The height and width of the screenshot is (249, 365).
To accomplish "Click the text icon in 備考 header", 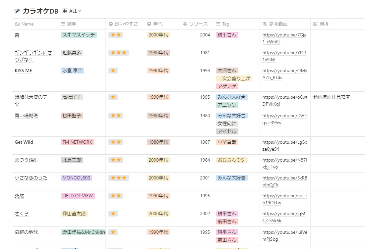I will point(315,24).
